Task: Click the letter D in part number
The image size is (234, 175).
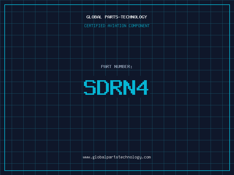Action: (103, 87)
